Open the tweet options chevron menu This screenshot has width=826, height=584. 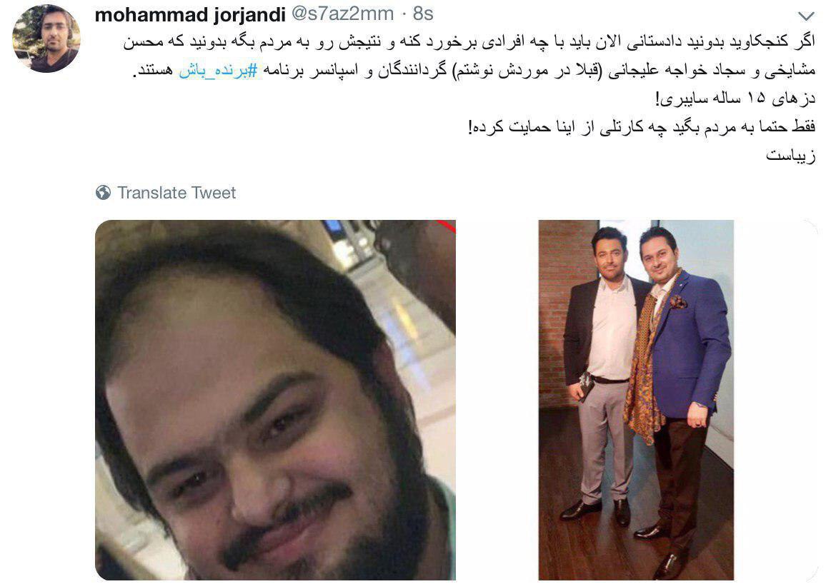806,16
